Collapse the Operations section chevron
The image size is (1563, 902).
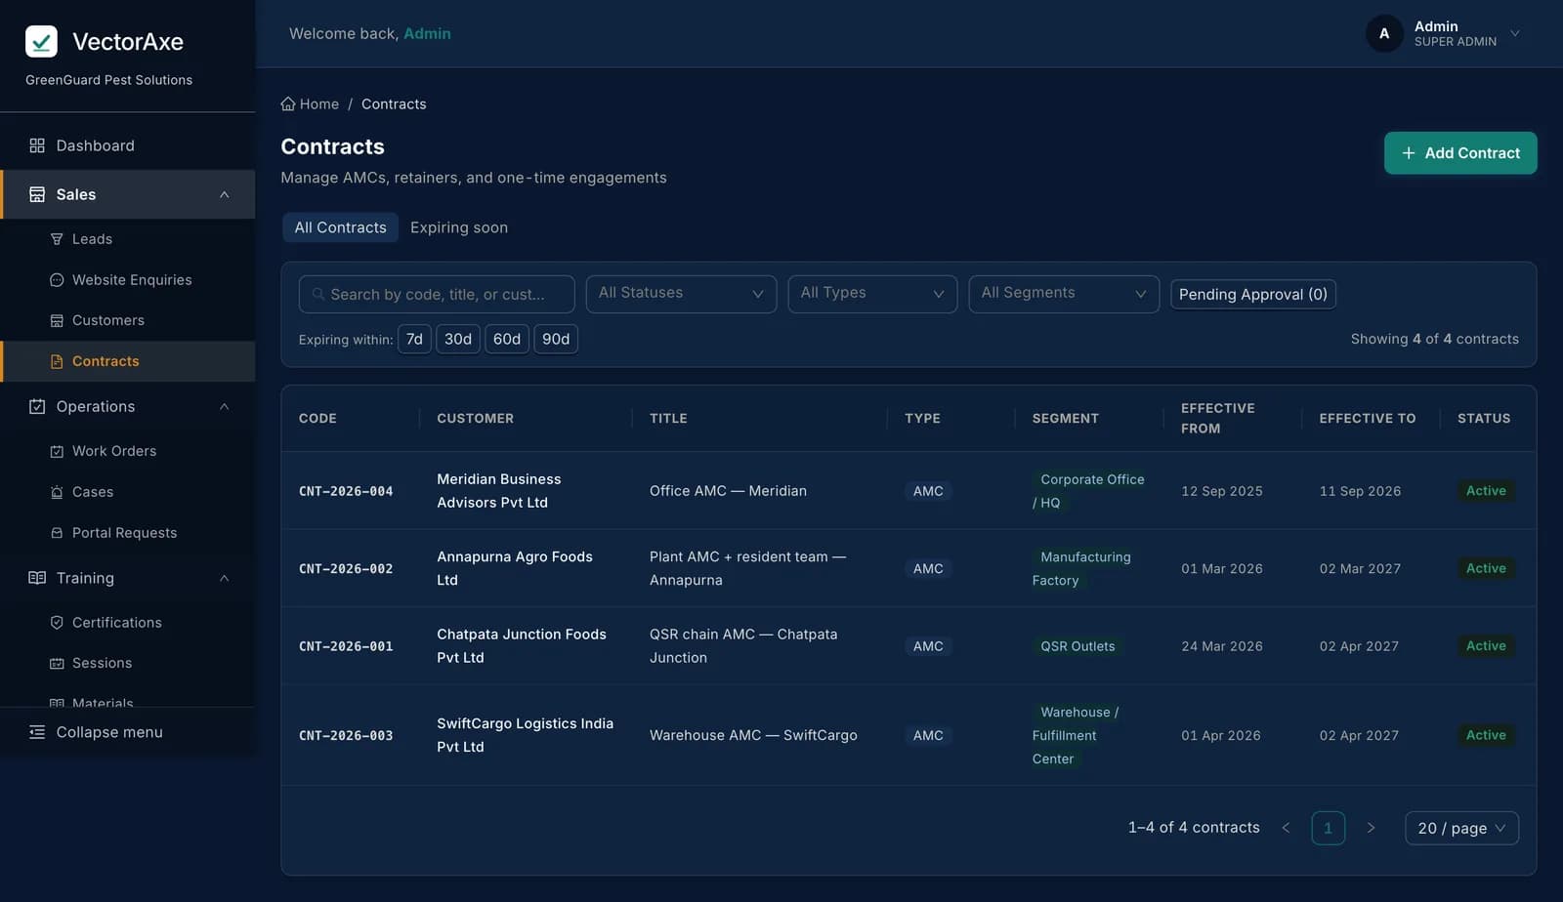[x=225, y=406]
